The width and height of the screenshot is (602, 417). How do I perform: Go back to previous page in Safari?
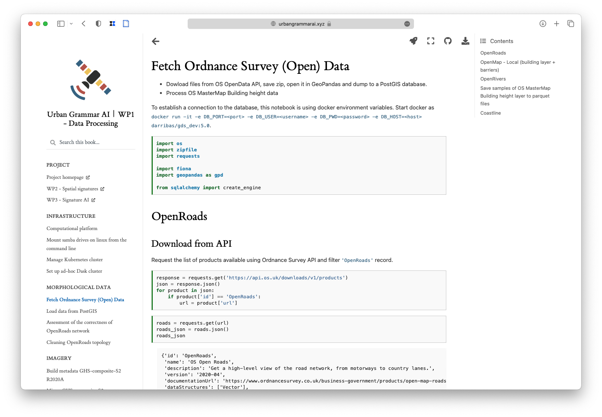[84, 24]
